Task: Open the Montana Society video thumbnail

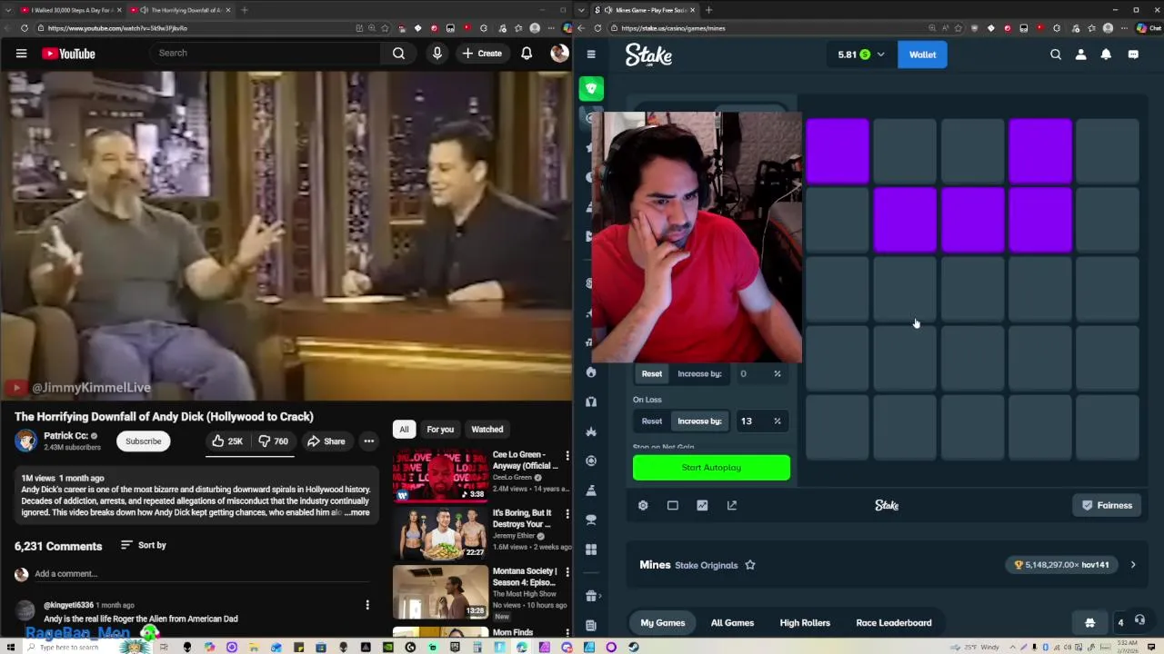Action: click(x=440, y=592)
